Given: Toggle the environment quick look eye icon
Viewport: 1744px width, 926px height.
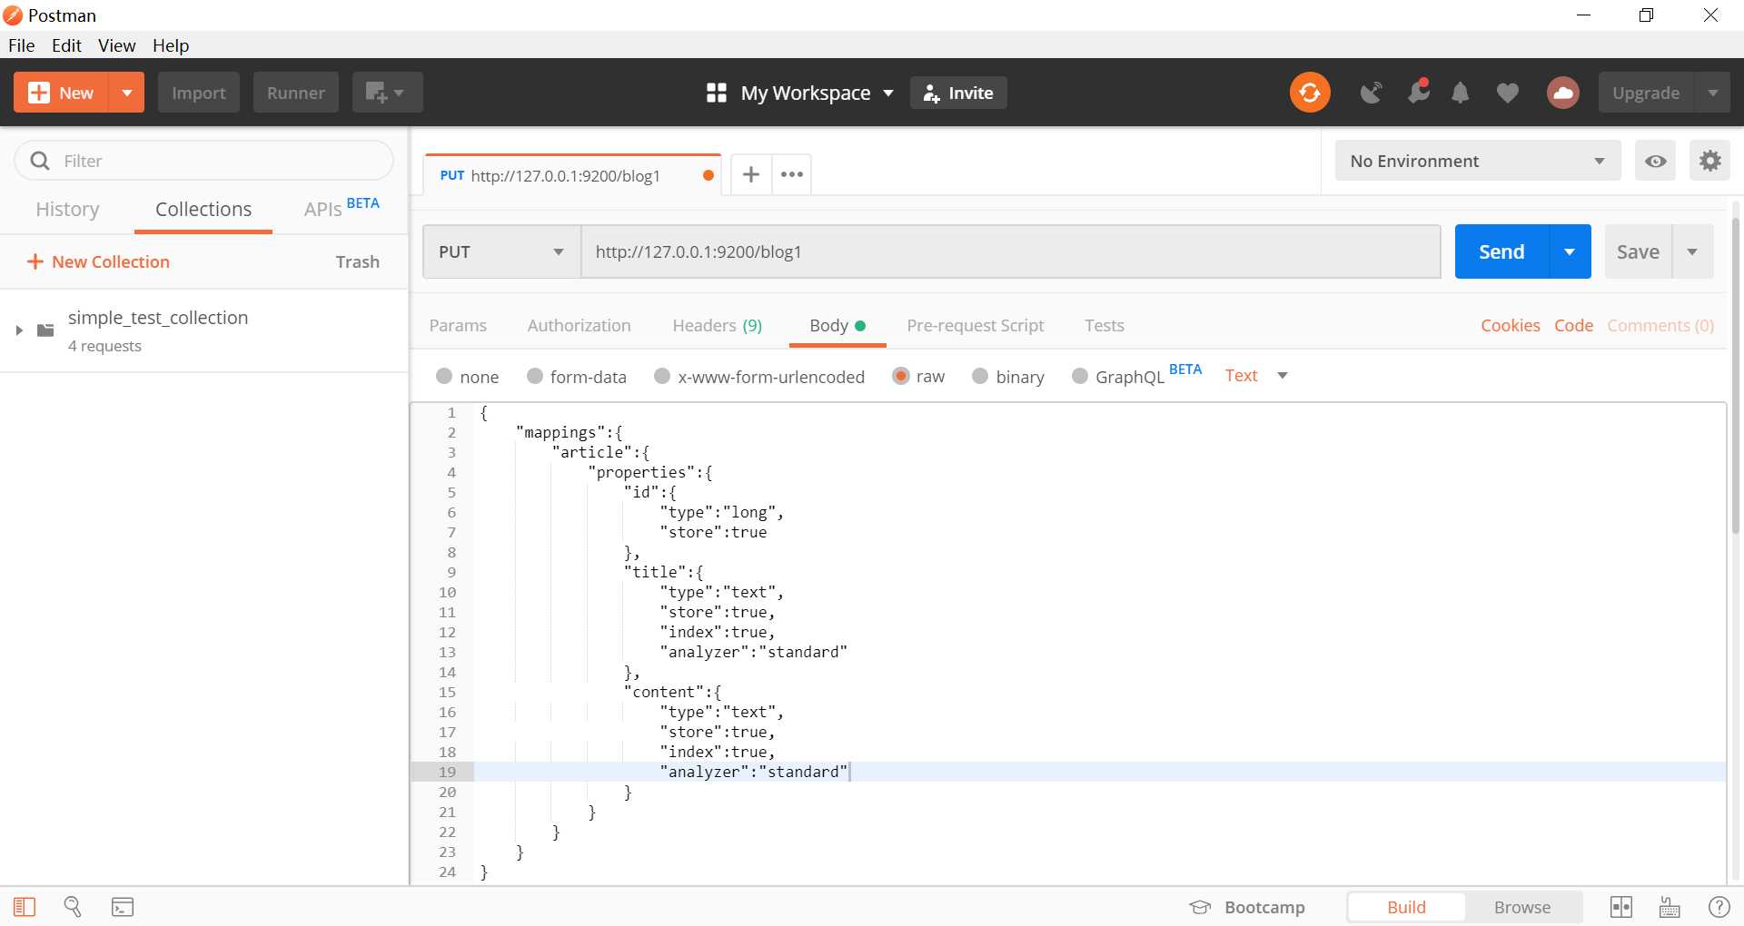Looking at the screenshot, I should click(x=1655, y=161).
